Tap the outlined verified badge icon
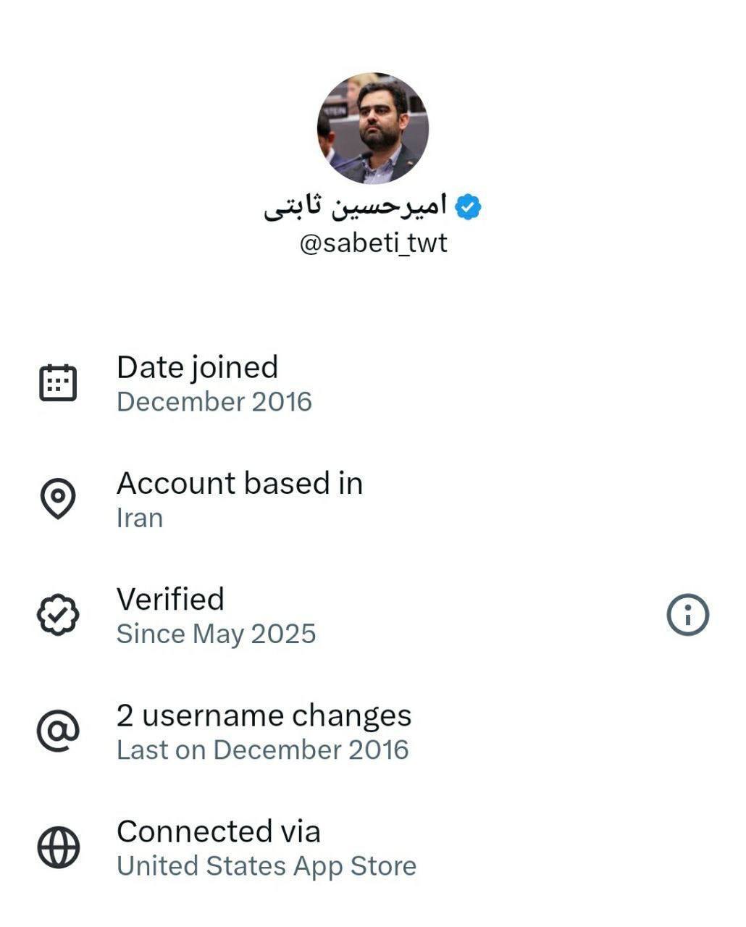This screenshot has width=746, height=927. tap(58, 615)
